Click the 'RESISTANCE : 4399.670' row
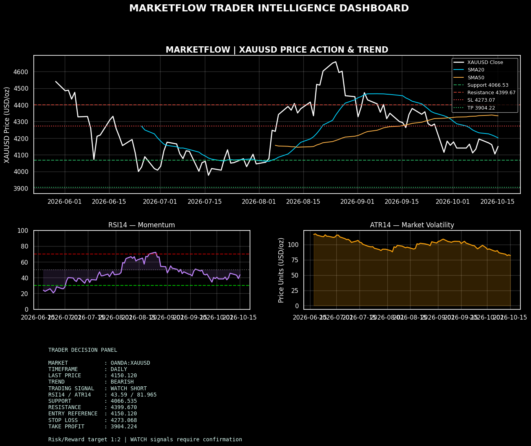This screenshot has height=446, width=531. (x=93, y=408)
